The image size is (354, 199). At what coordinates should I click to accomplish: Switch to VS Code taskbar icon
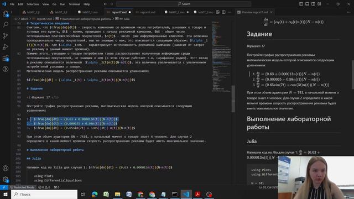(186, 194)
